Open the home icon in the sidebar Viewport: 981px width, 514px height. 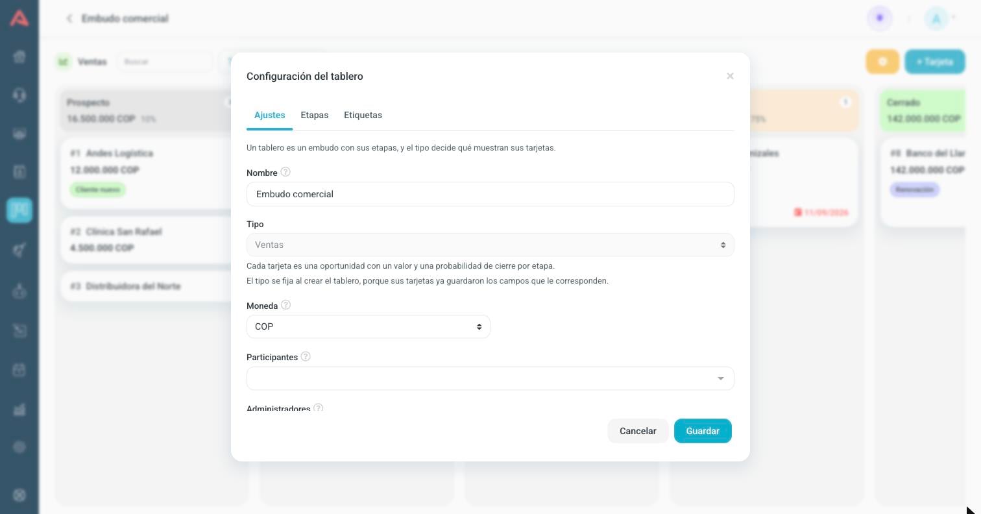pyautogui.click(x=19, y=56)
